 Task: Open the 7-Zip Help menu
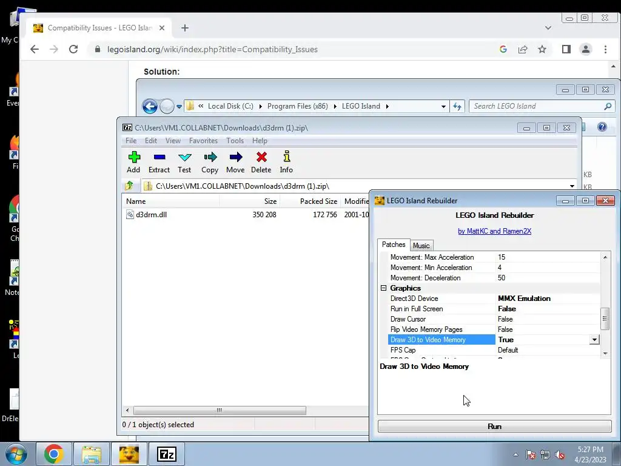pos(260,141)
